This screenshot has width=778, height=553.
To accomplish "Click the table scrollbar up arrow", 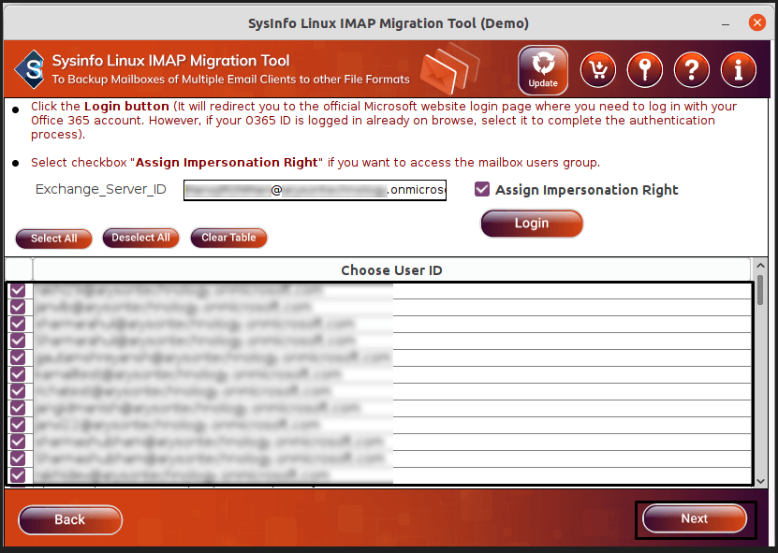I will [x=760, y=266].
